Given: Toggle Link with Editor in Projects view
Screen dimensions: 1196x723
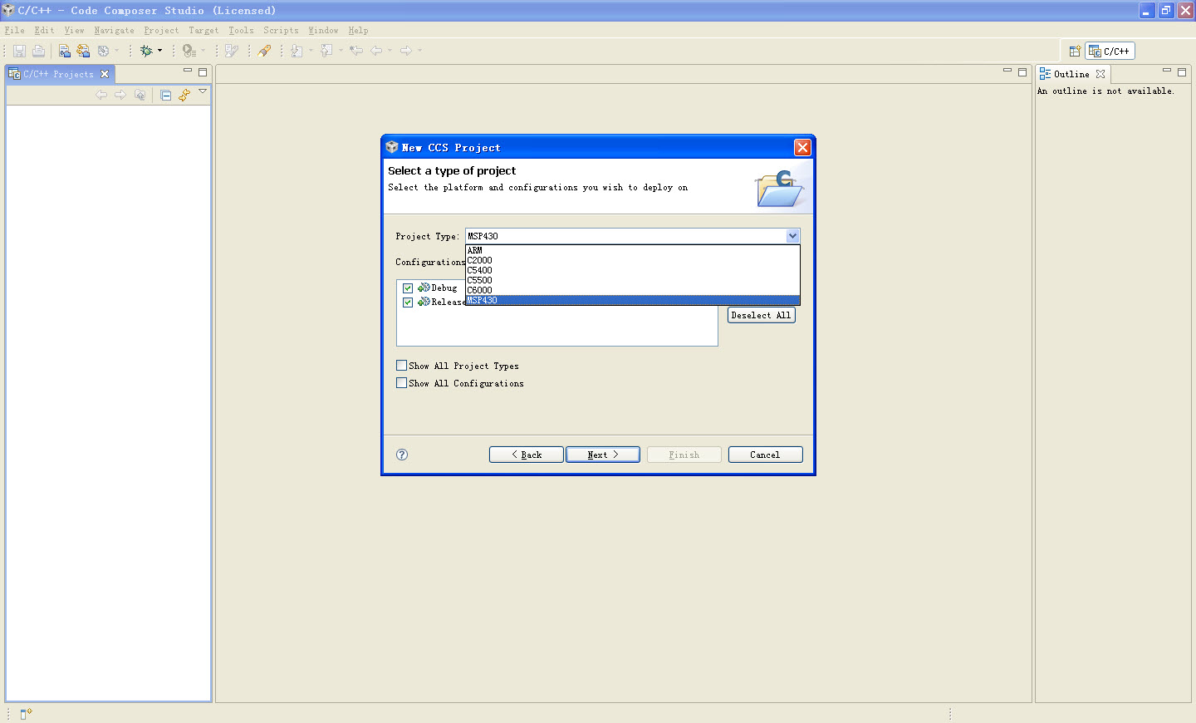Looking at the screenshot, I should pos(184,95).
